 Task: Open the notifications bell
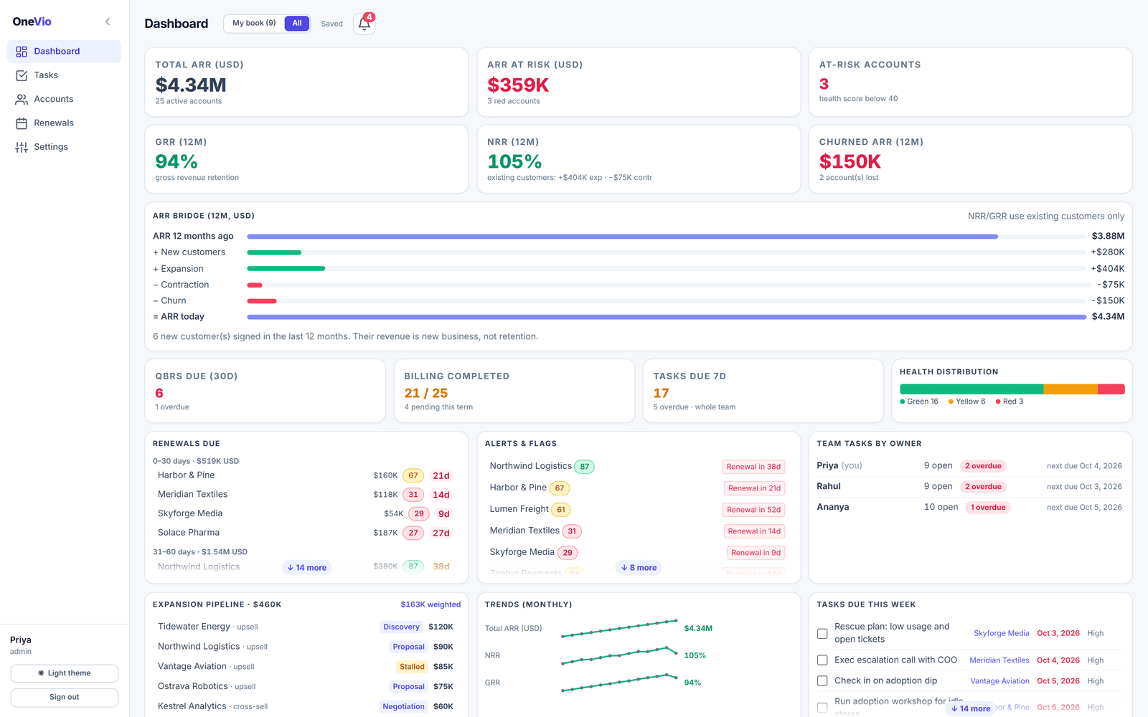click(x=364, y=24)
